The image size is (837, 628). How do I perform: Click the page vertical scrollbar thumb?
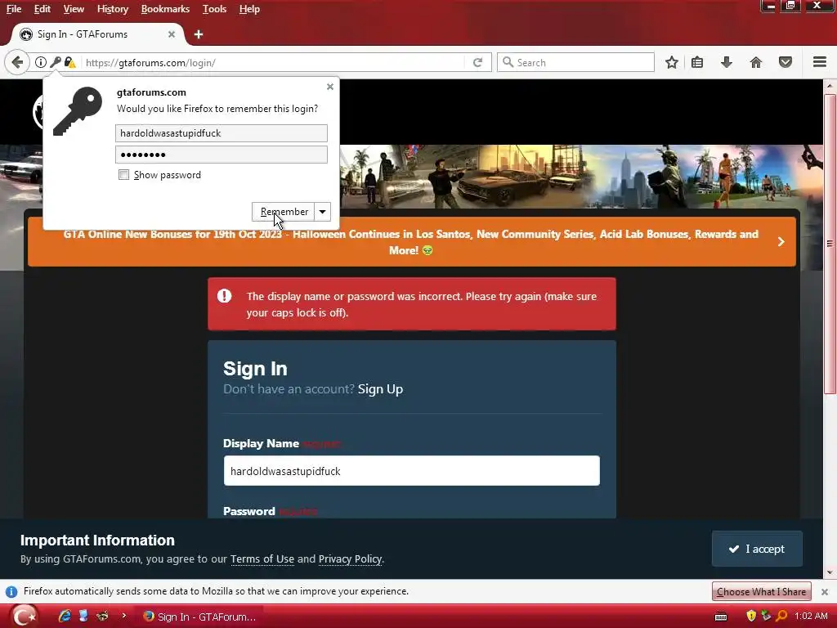pyautogui.click(x=830, y=244)
